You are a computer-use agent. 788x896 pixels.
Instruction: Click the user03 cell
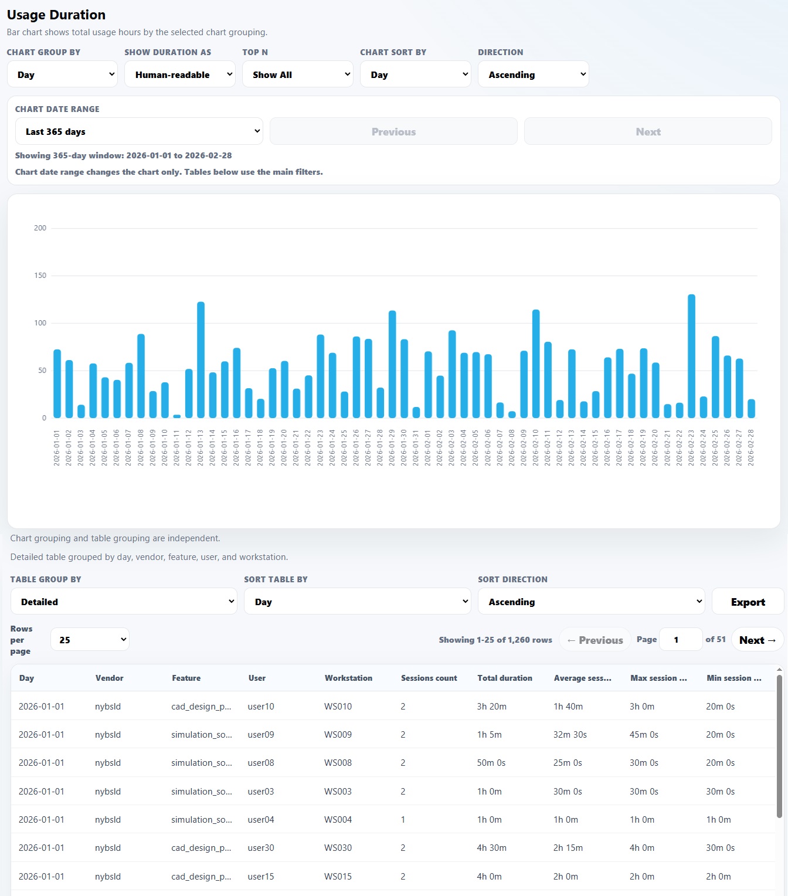click(261, 791)
